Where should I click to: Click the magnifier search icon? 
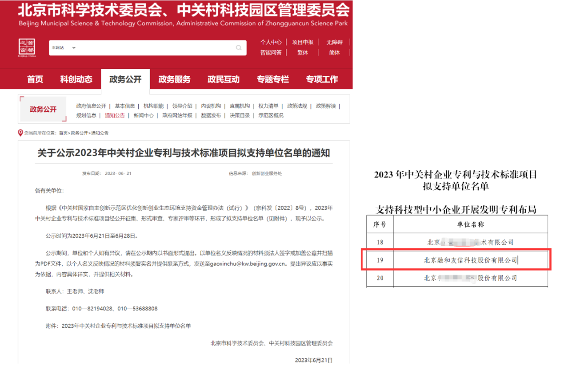[x=239, y=48]
